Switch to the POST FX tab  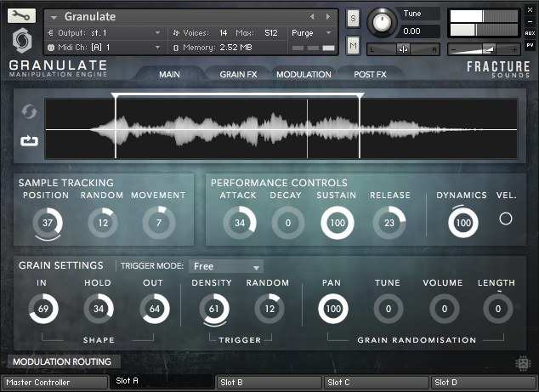click(370, 74)
